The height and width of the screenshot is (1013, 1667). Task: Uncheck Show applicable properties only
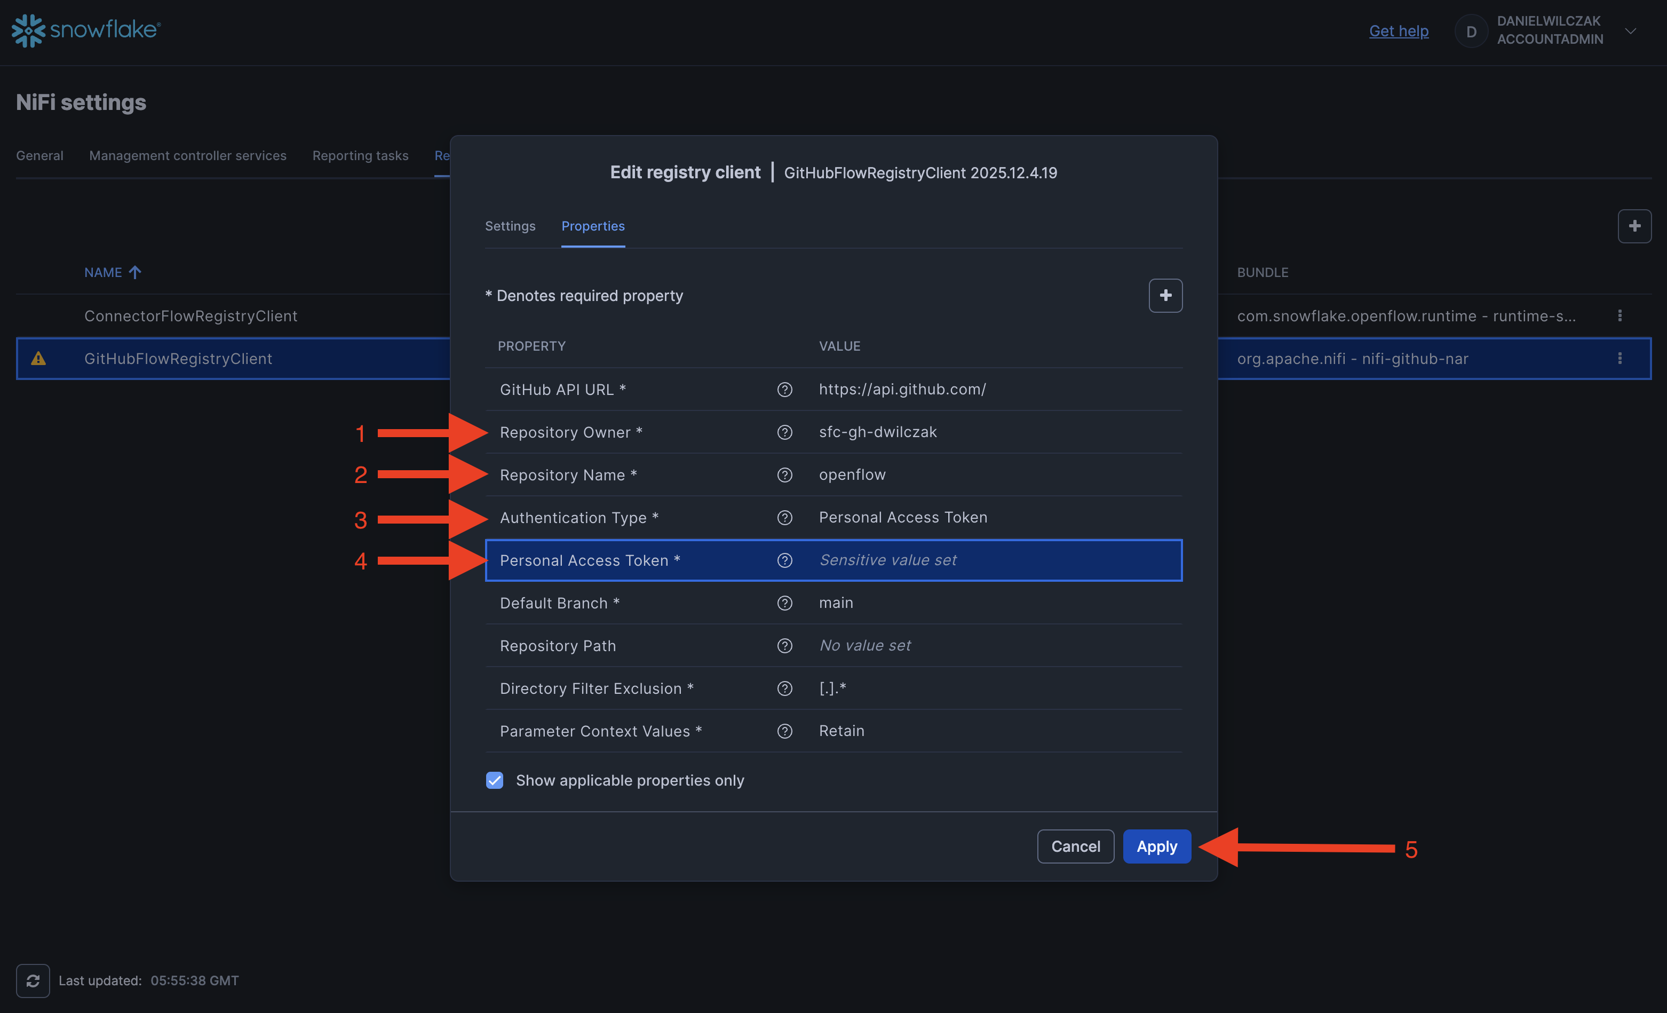click(495, 780)
